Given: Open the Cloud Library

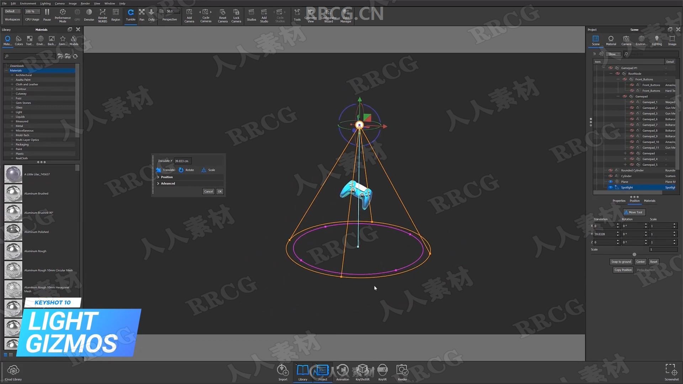Looking at the screenshot, I should tap(13, 373).
